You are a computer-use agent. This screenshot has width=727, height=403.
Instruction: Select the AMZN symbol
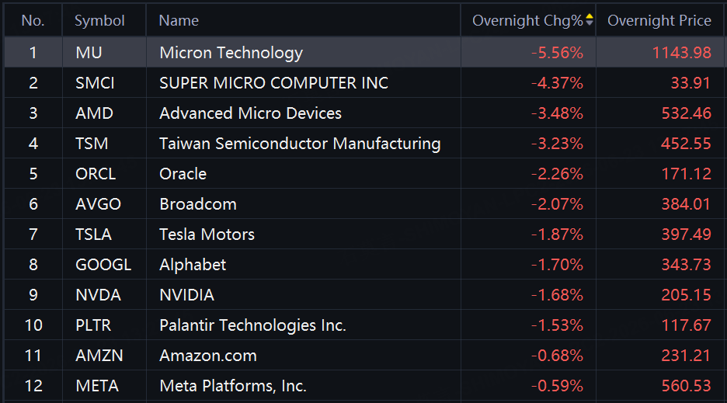[99, 356]
